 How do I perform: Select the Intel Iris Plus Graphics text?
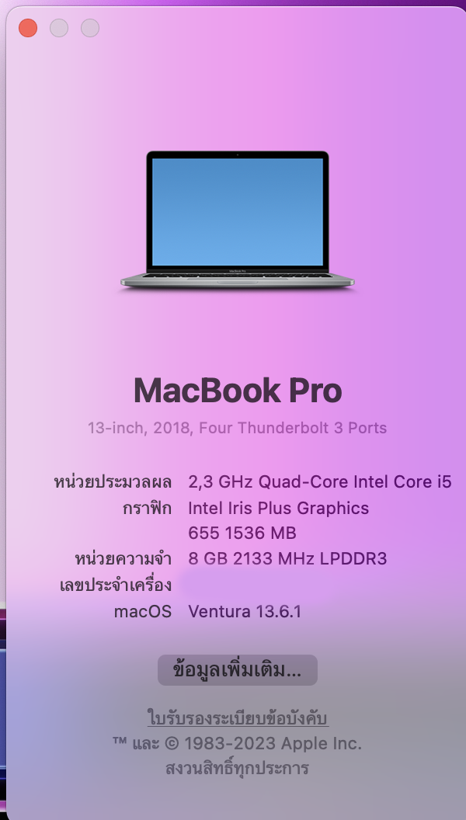pos(279,509)
